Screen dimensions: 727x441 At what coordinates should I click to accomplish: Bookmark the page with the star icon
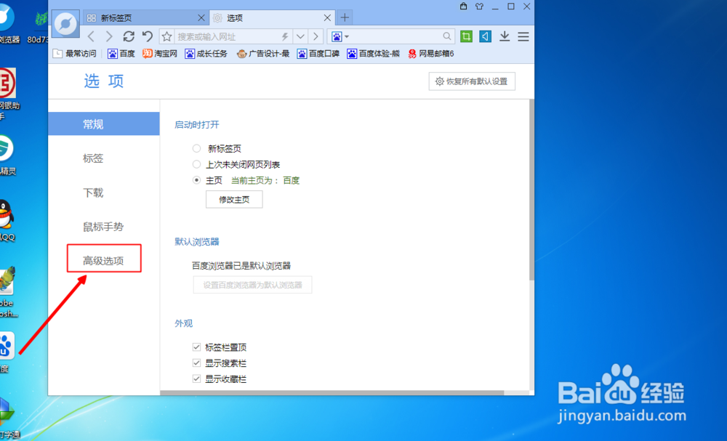point(167,36)
